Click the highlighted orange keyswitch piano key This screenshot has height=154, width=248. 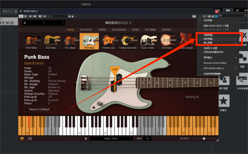[x=29, y=122]
